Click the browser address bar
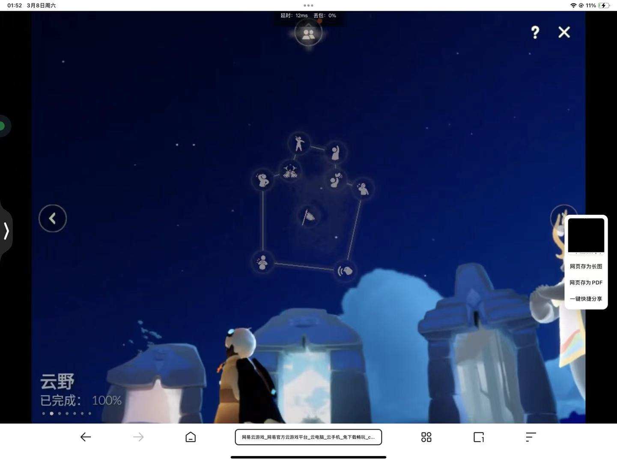Screen dimensions: 617x462 coord(308,437)
